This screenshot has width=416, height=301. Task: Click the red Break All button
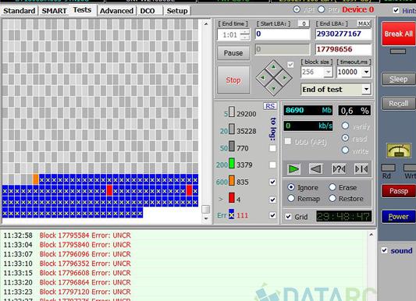pyautogui.click(x=399, y=34)
